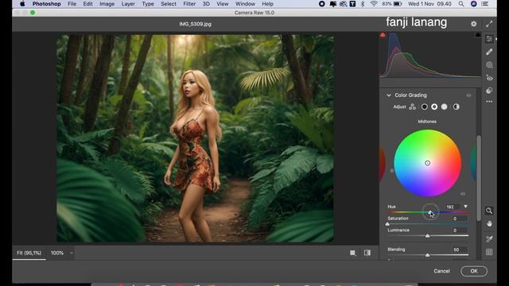Viewport: 509px width, 286px height.
Task: Toggle shadow clipping warning in histogram
Action: click(383, 35)
